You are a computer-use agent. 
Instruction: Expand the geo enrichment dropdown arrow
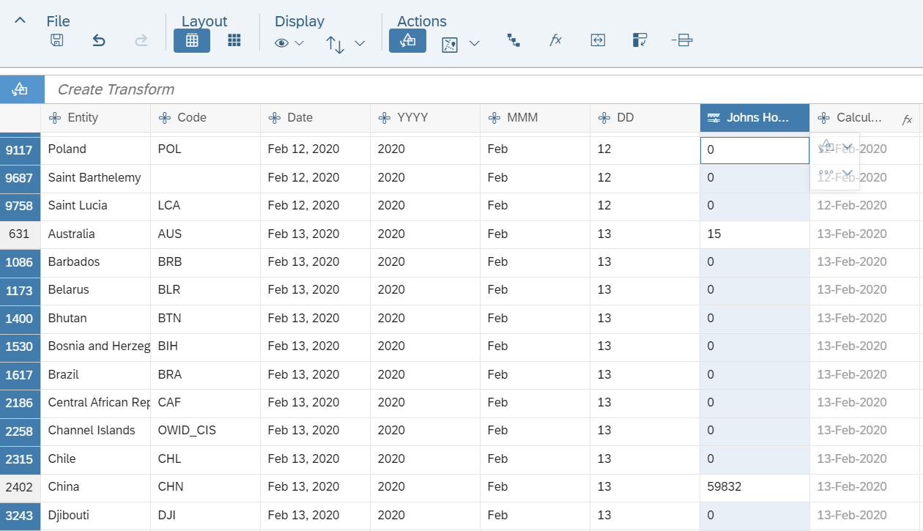pyautogui.click(x=474, y=43)
